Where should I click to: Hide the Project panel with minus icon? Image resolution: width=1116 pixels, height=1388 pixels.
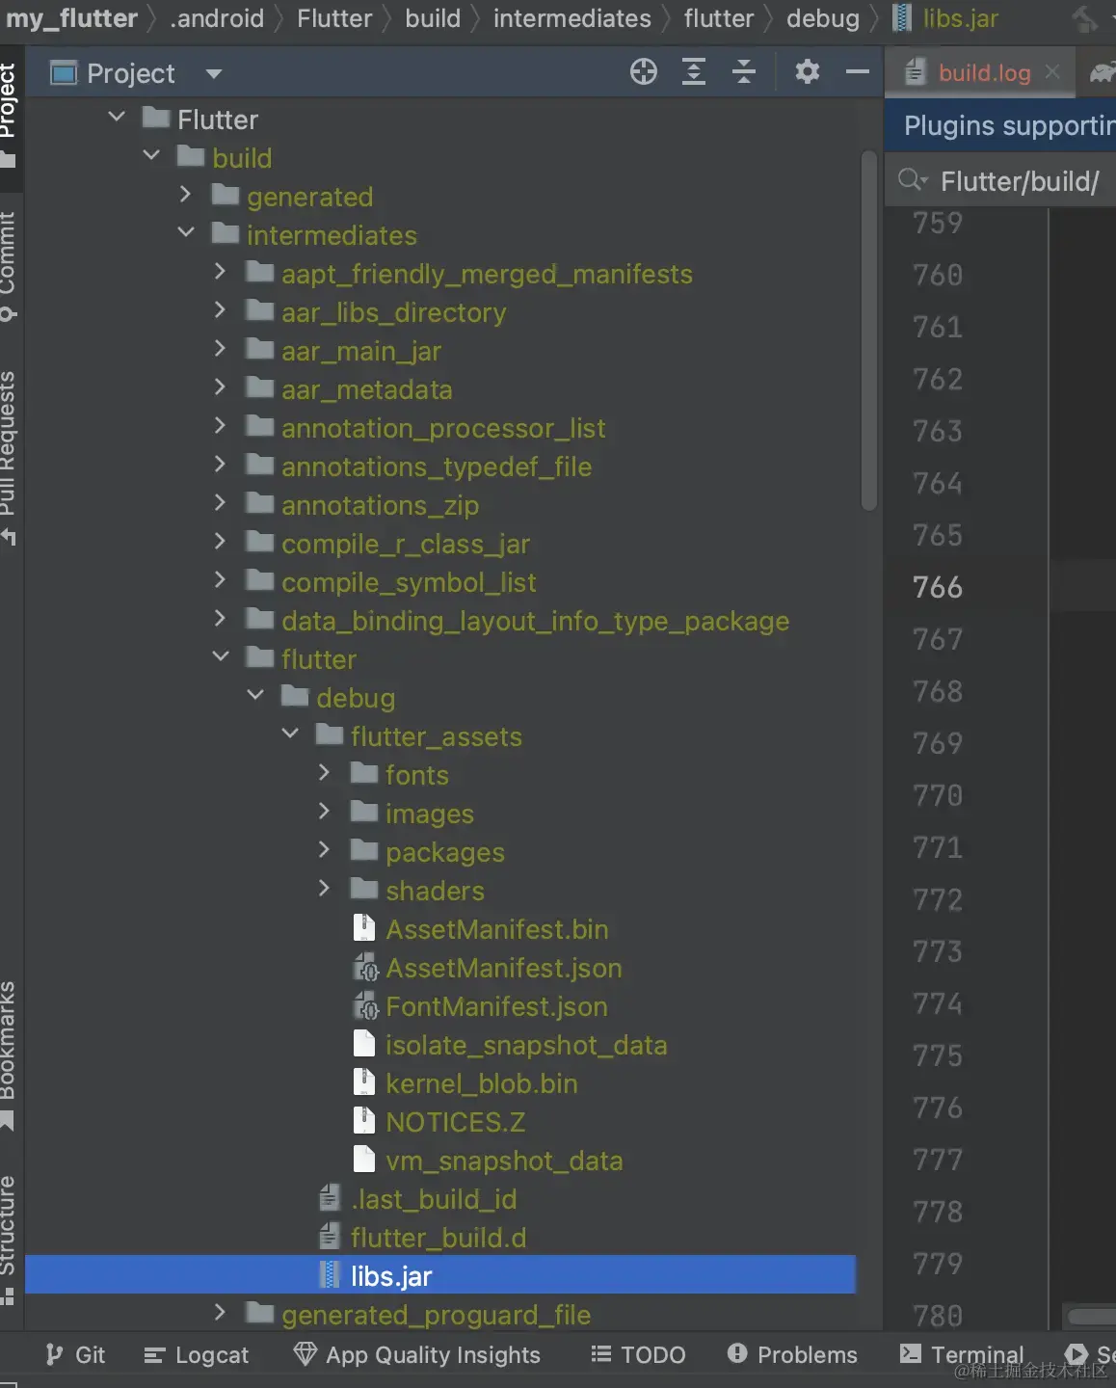point(858,71)
